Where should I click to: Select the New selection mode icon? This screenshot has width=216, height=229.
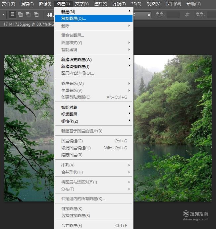13,14
